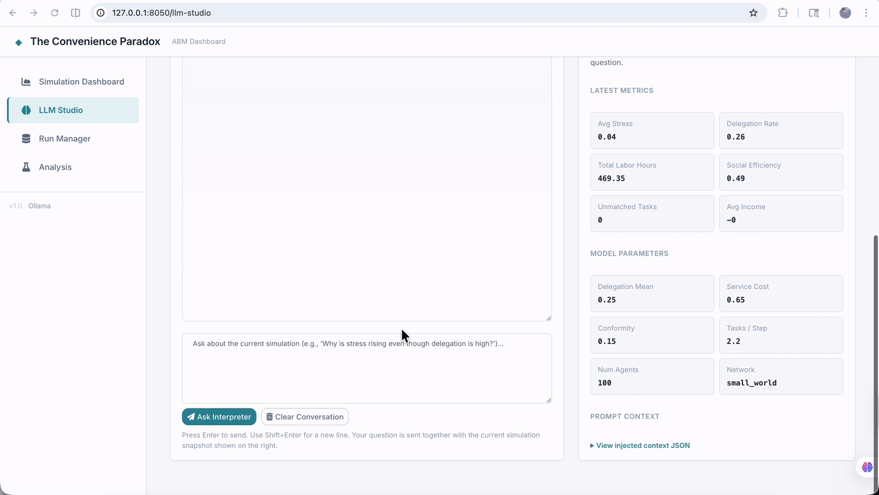Screen dimensions: 879x495
Task: Click the browser address bar URL
Action: click(162, 13)
